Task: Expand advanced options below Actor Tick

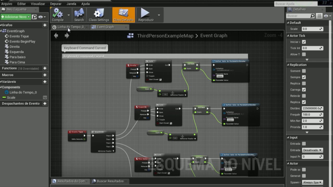Action: [x=307, y=60]
